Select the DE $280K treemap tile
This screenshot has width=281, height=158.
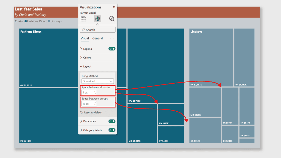click(230, 134)
